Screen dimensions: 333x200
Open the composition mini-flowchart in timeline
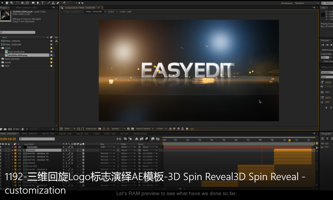tap(119, 139)
